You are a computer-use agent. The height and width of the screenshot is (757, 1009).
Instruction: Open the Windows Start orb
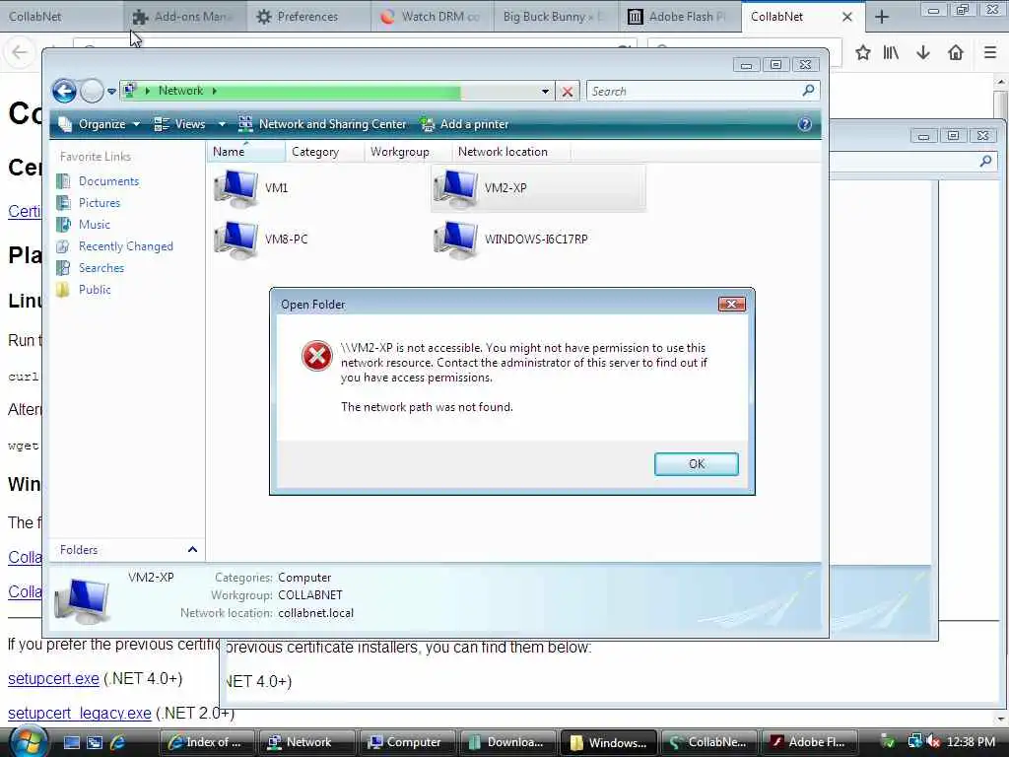(28, 741)
